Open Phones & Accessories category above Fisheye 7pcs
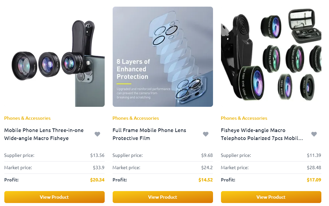This screenshot has height=206, width=329. click(x=244, y=118)
